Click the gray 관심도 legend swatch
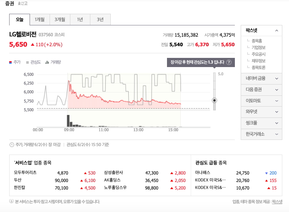This screenshot has height=212, width=289. pos(27,62)
